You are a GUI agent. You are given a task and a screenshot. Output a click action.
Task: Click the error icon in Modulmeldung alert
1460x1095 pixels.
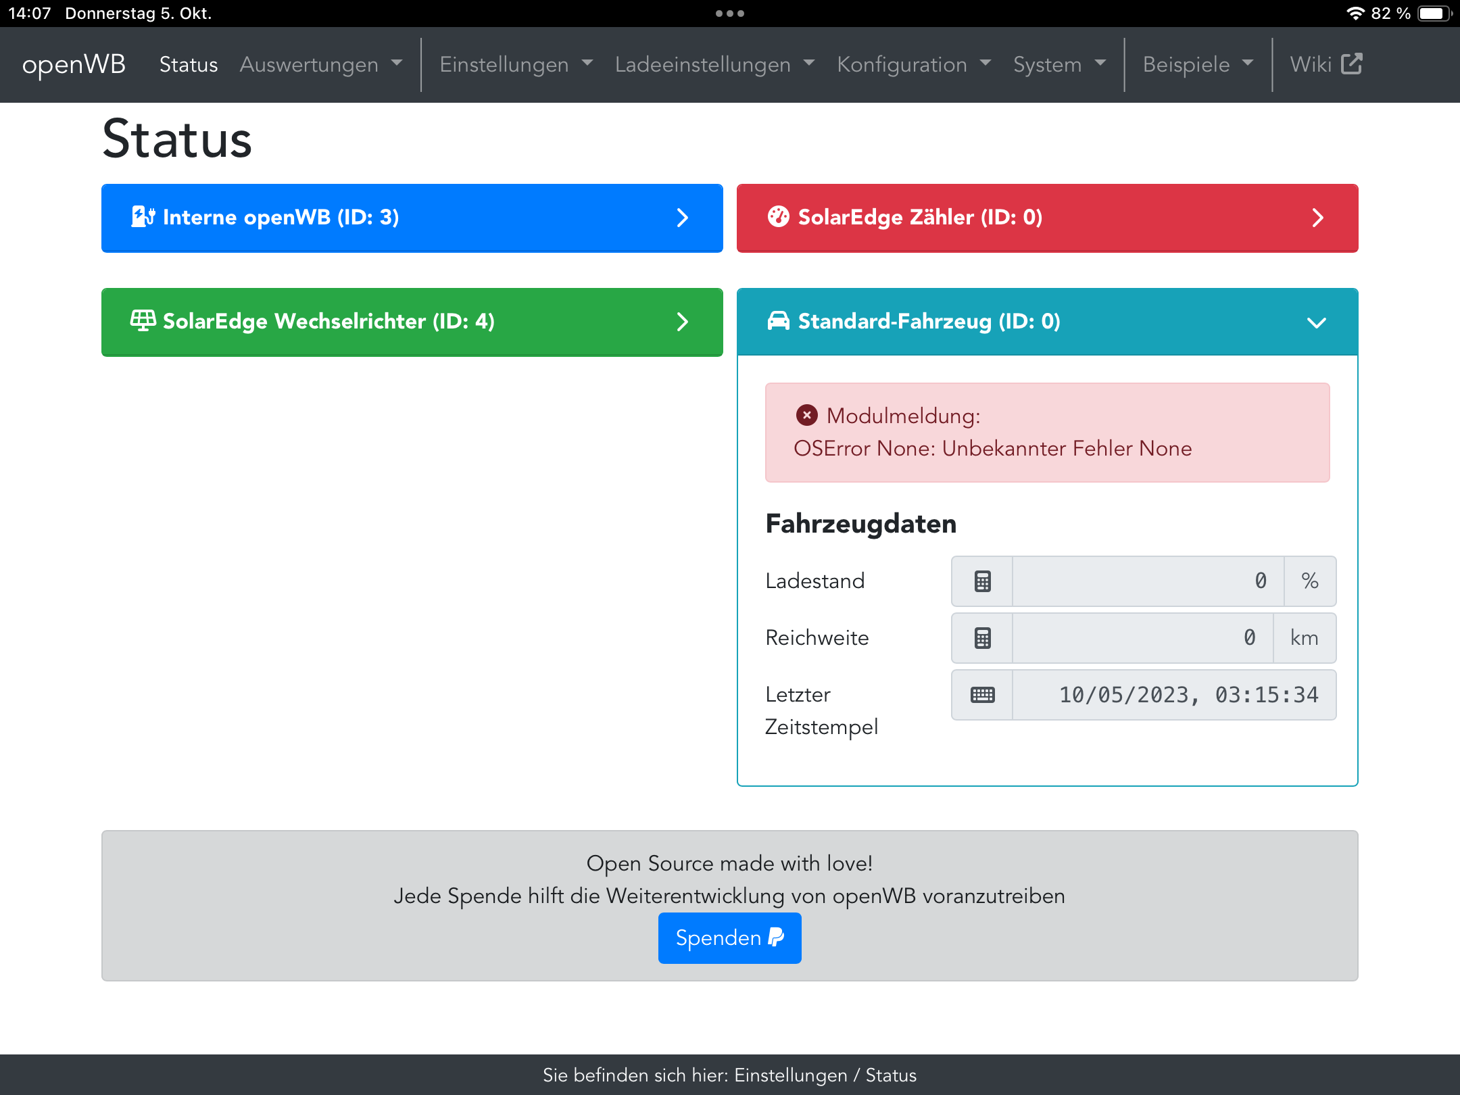click(x=806, y=415)
